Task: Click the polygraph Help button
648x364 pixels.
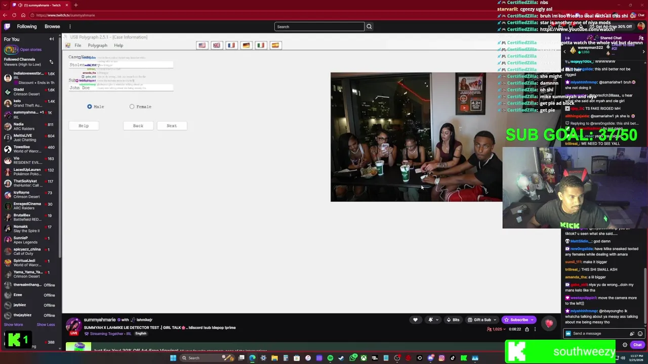Action: click(x=84, y=126)
